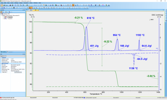Open the Evaluation menu
167x100 pixels.
[x=26, y=3]
